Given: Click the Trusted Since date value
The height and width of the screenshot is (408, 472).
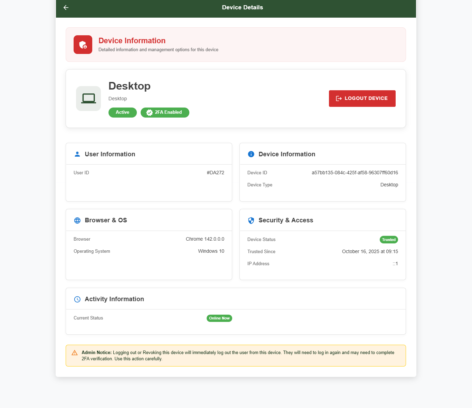Looking at the screenshot, I should pos(370,251).
